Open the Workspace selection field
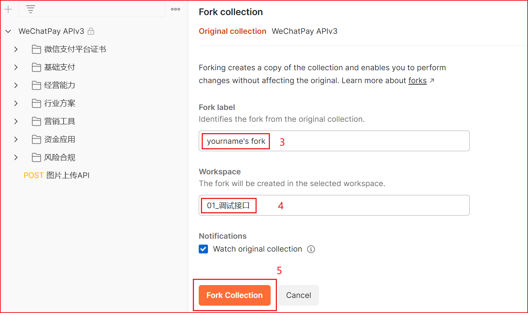Viewport: 528px width, 313px height. pyautogui.click(x=369, y=205)
